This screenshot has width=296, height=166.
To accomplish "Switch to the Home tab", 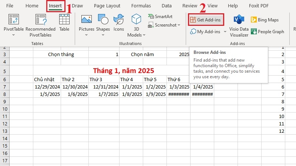I will pos(32,6).
